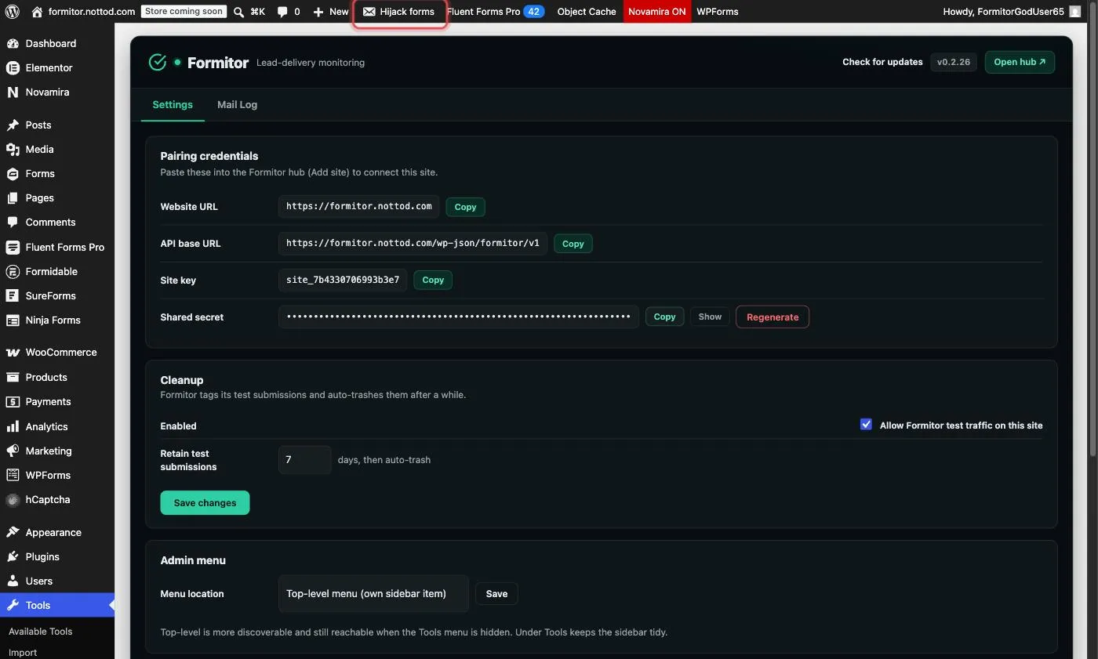Click the Store coming soon badge
Viewport: 1098px width, 659px height.
point(184,12)
